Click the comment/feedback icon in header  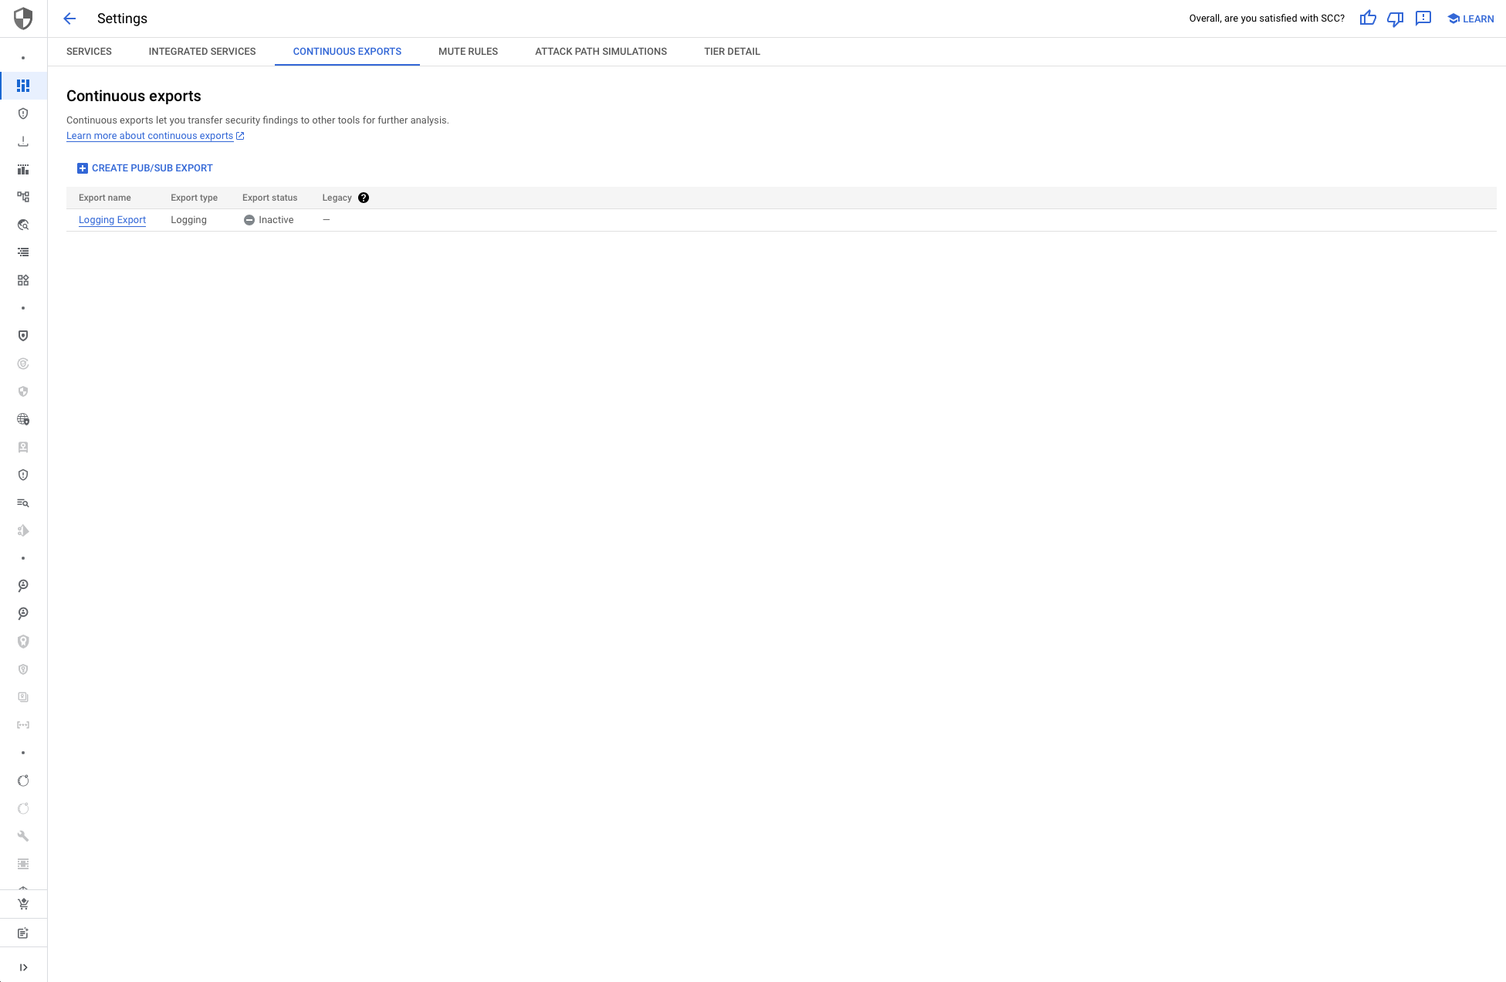[1423, 19]
